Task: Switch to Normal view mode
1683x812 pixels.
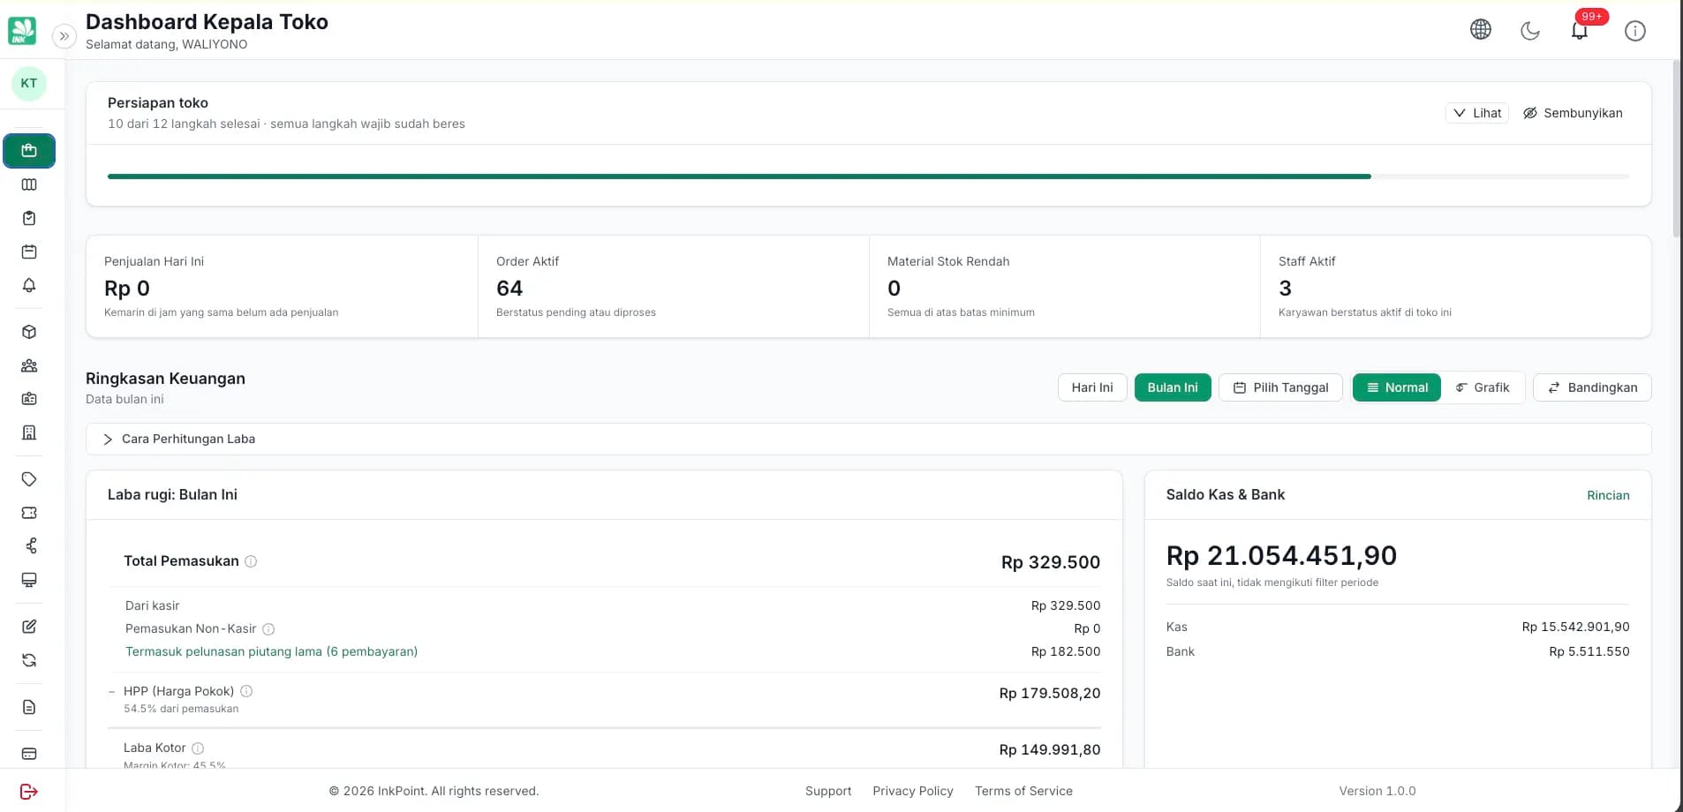Action: 1397,387
